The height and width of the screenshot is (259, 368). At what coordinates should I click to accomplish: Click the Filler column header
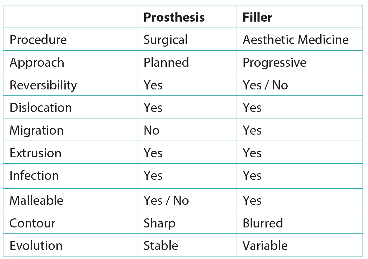coord(257,17)
